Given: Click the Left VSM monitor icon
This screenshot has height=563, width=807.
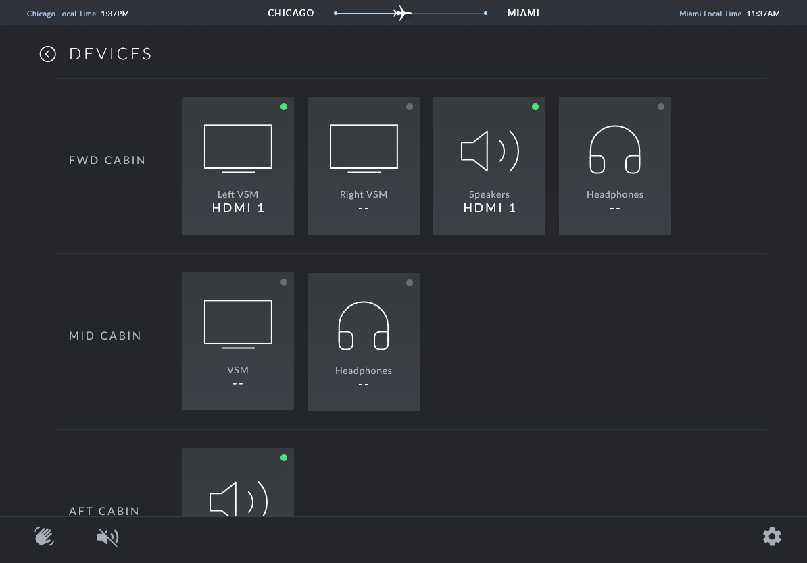Looking at the screenshot, I should click(238, 146).
